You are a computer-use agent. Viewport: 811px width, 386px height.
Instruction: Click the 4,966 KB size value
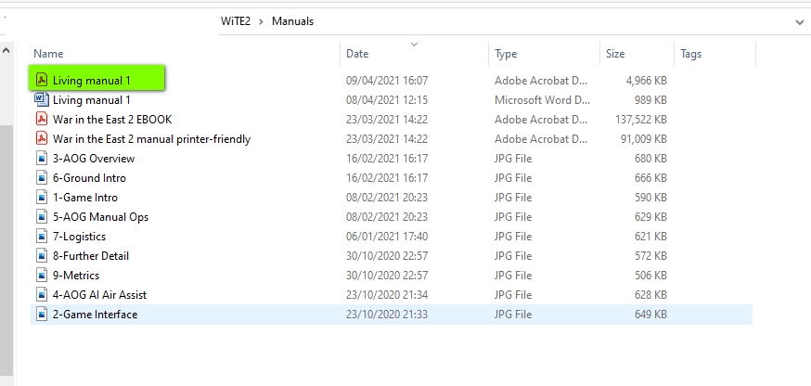point(646,81)
